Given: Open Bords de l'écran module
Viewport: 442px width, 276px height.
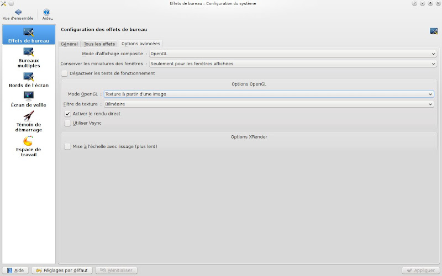Looking at the screenshot, I should 29,80.
